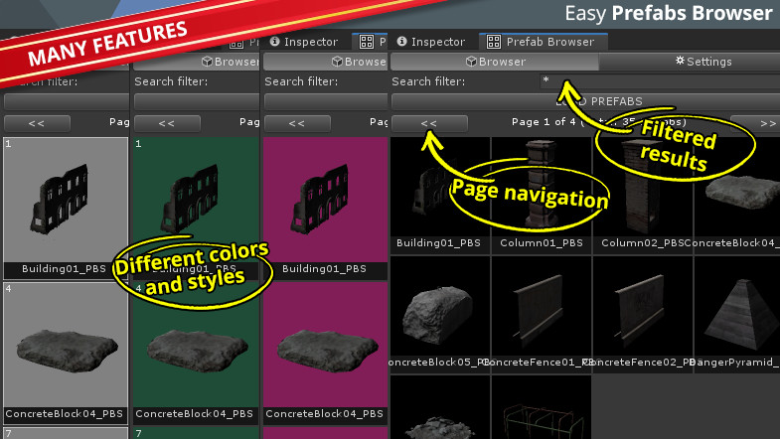Open the Inspector tab in the dark panel

pyautogui.click(x=433, y=42)
